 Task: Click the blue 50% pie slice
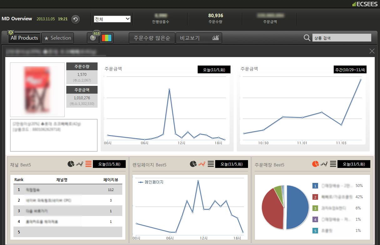[x=298, y=208]
